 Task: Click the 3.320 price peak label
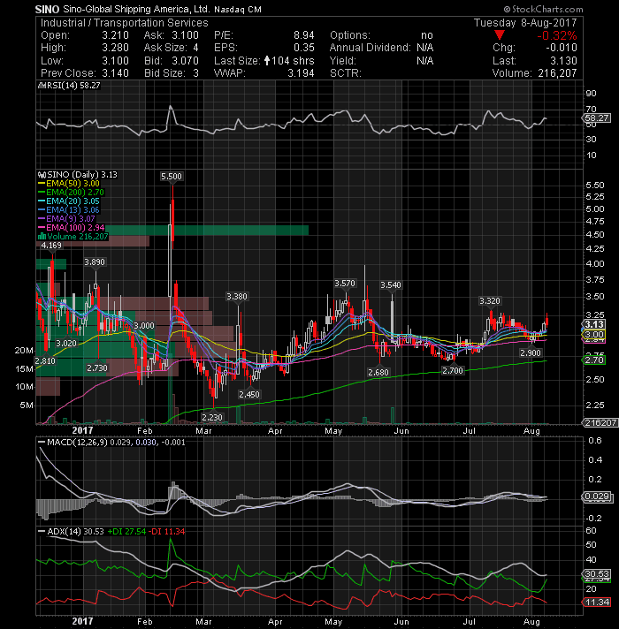(490, 301)
